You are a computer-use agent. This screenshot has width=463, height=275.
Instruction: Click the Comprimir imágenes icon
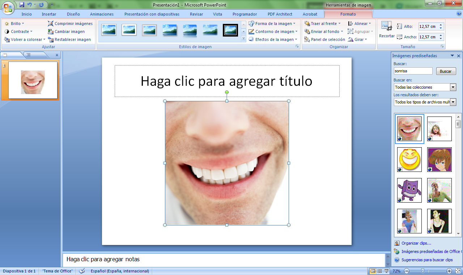coord(51,24)
